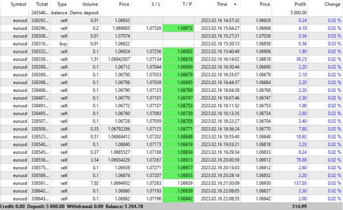Select open price 1.07074
Viewport: 343px width, 210px height.
122,36
